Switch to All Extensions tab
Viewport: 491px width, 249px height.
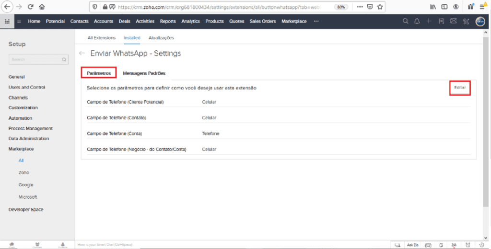[101, 38]
